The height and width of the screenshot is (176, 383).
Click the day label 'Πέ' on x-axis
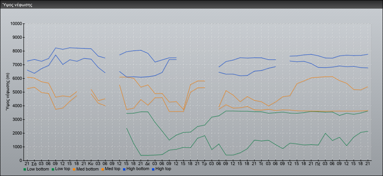[x=318, y=163]
